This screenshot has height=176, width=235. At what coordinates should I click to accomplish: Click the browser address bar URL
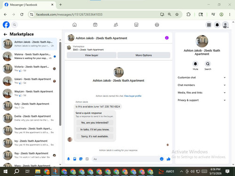coord(69,15)
